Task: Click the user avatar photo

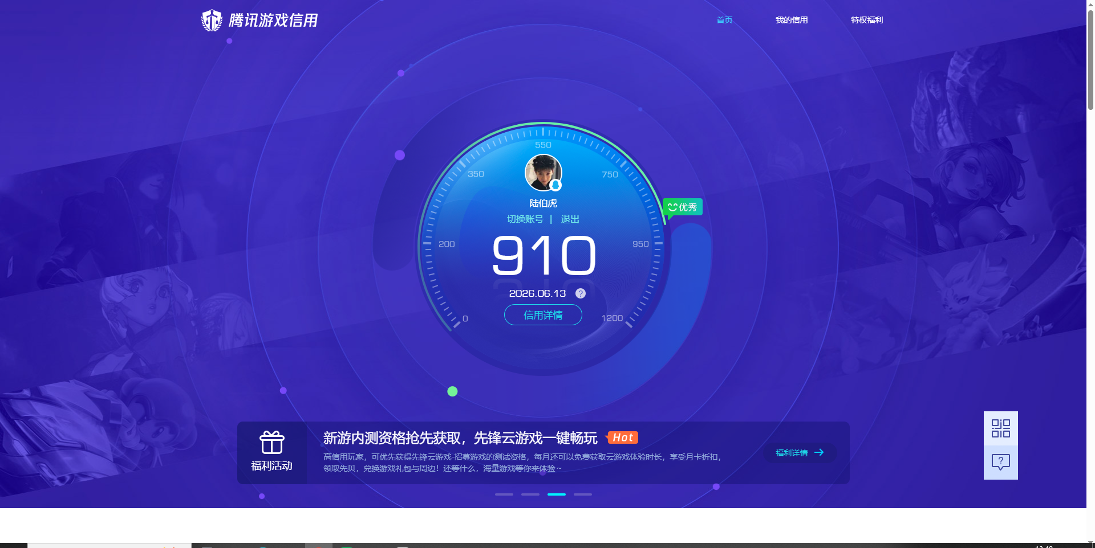Action: (x=543, y=173)
